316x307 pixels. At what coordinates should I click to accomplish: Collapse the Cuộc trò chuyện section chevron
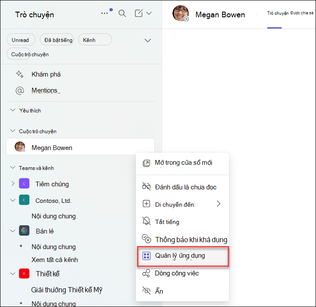coord(13,131)
